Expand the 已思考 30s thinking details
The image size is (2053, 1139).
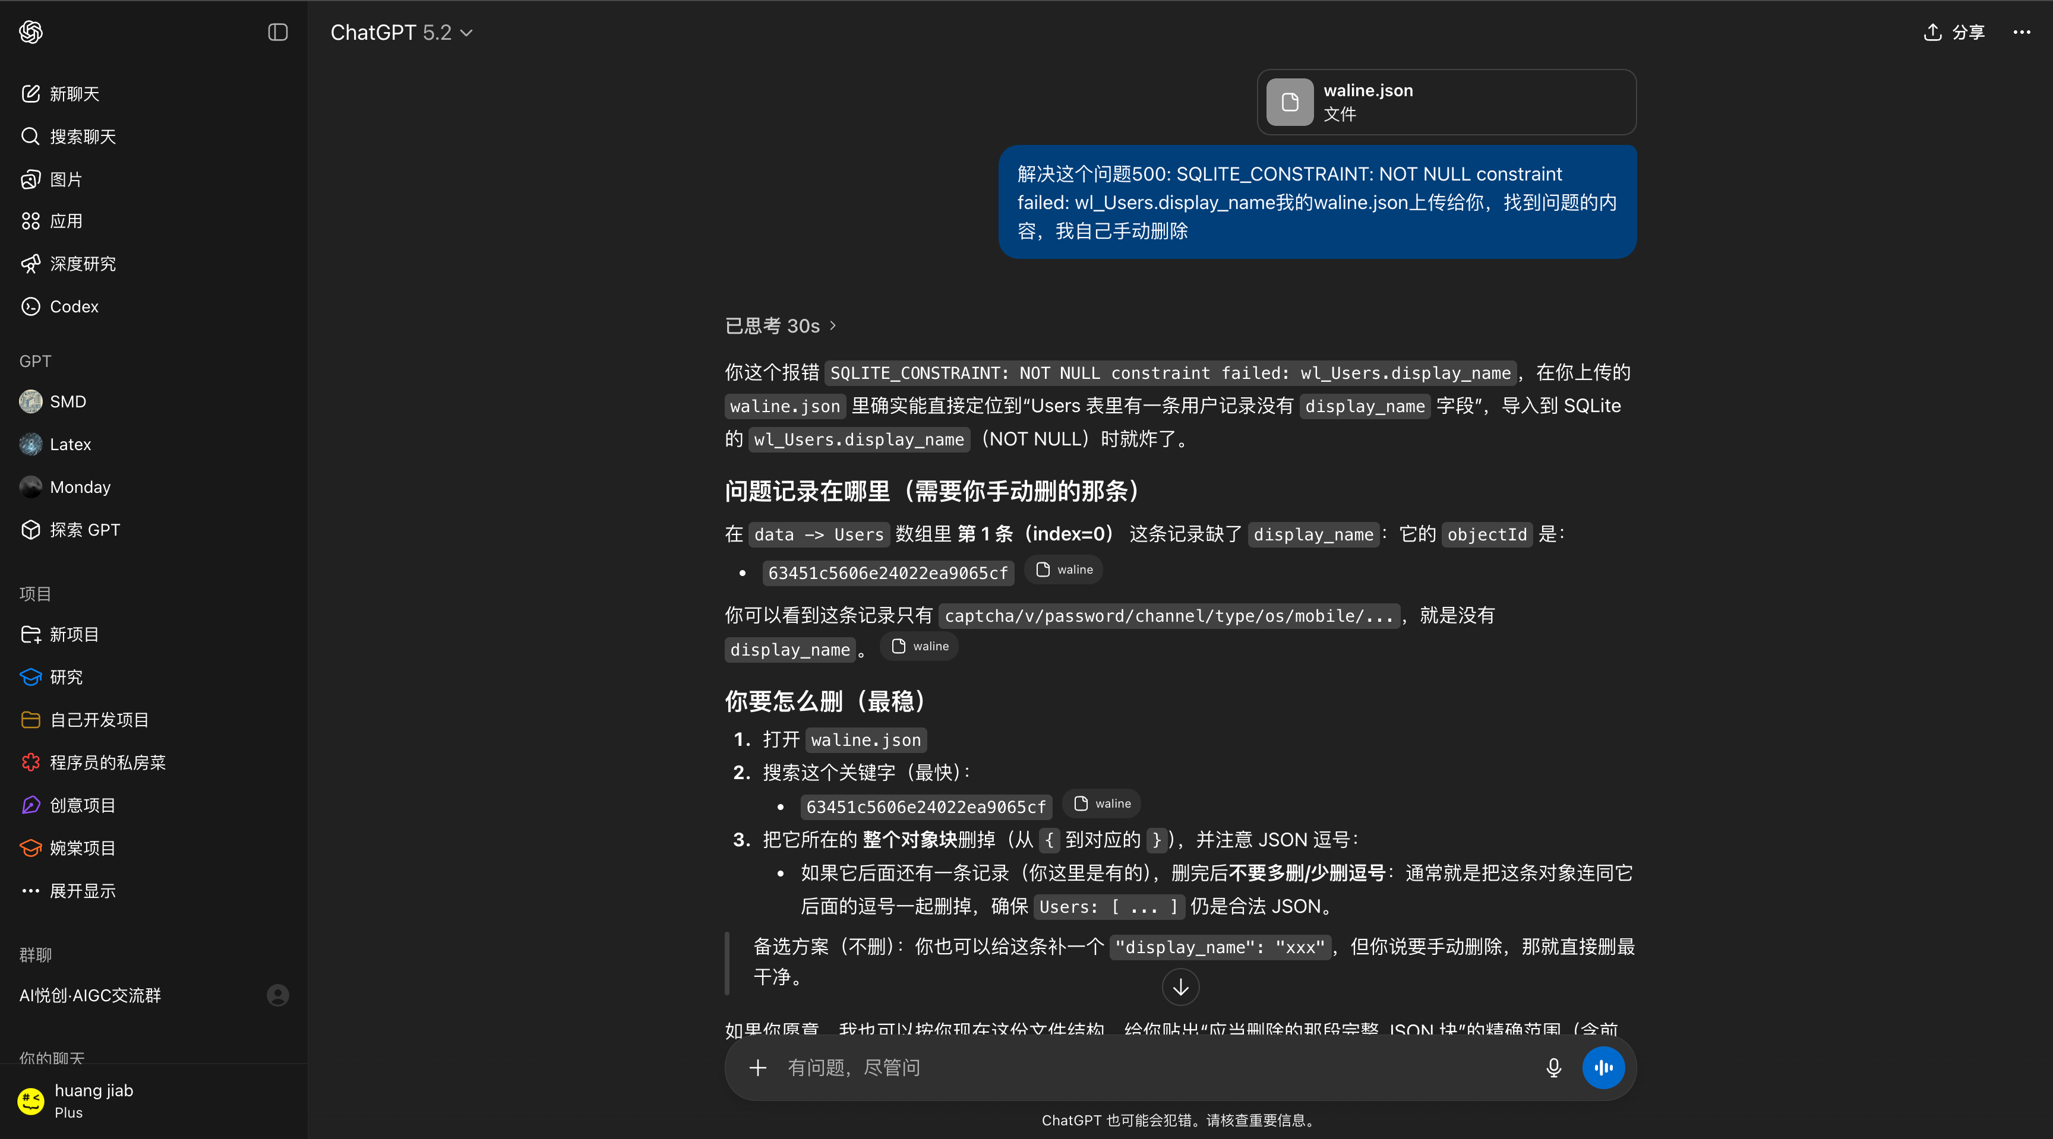[x=780, y=326]
